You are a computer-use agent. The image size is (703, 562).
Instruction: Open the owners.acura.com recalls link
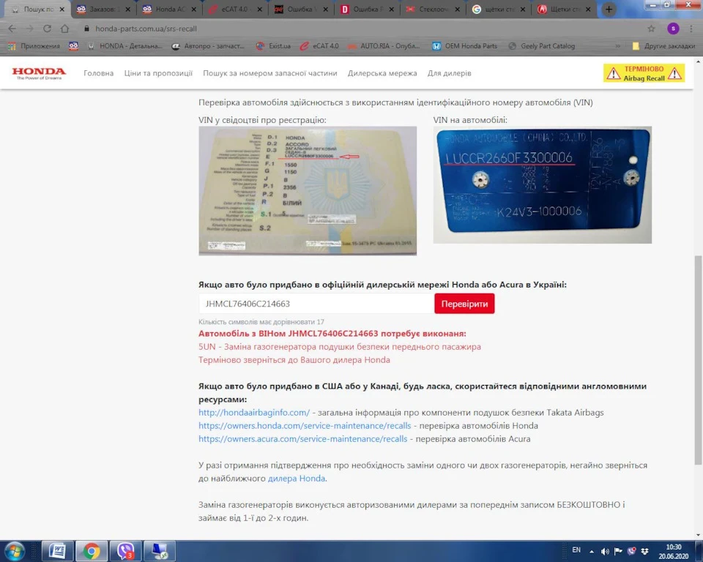point(303,439)
